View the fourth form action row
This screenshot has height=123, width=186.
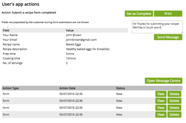click(x=161, y=115)
